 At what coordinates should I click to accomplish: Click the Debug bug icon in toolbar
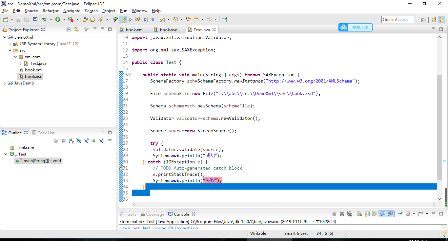pyautogui.click(x=45, y=20)
